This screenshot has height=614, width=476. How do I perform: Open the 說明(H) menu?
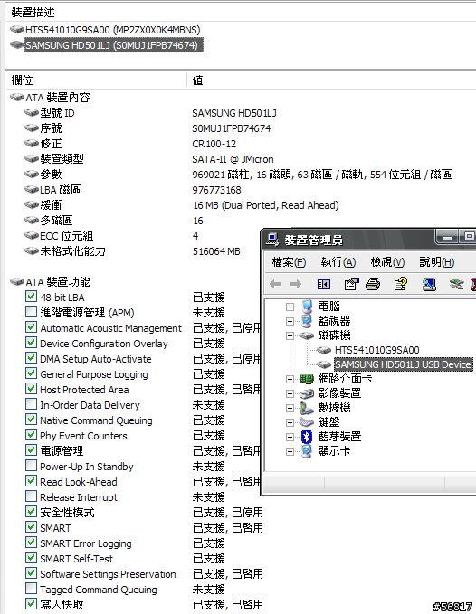(437, 262)
